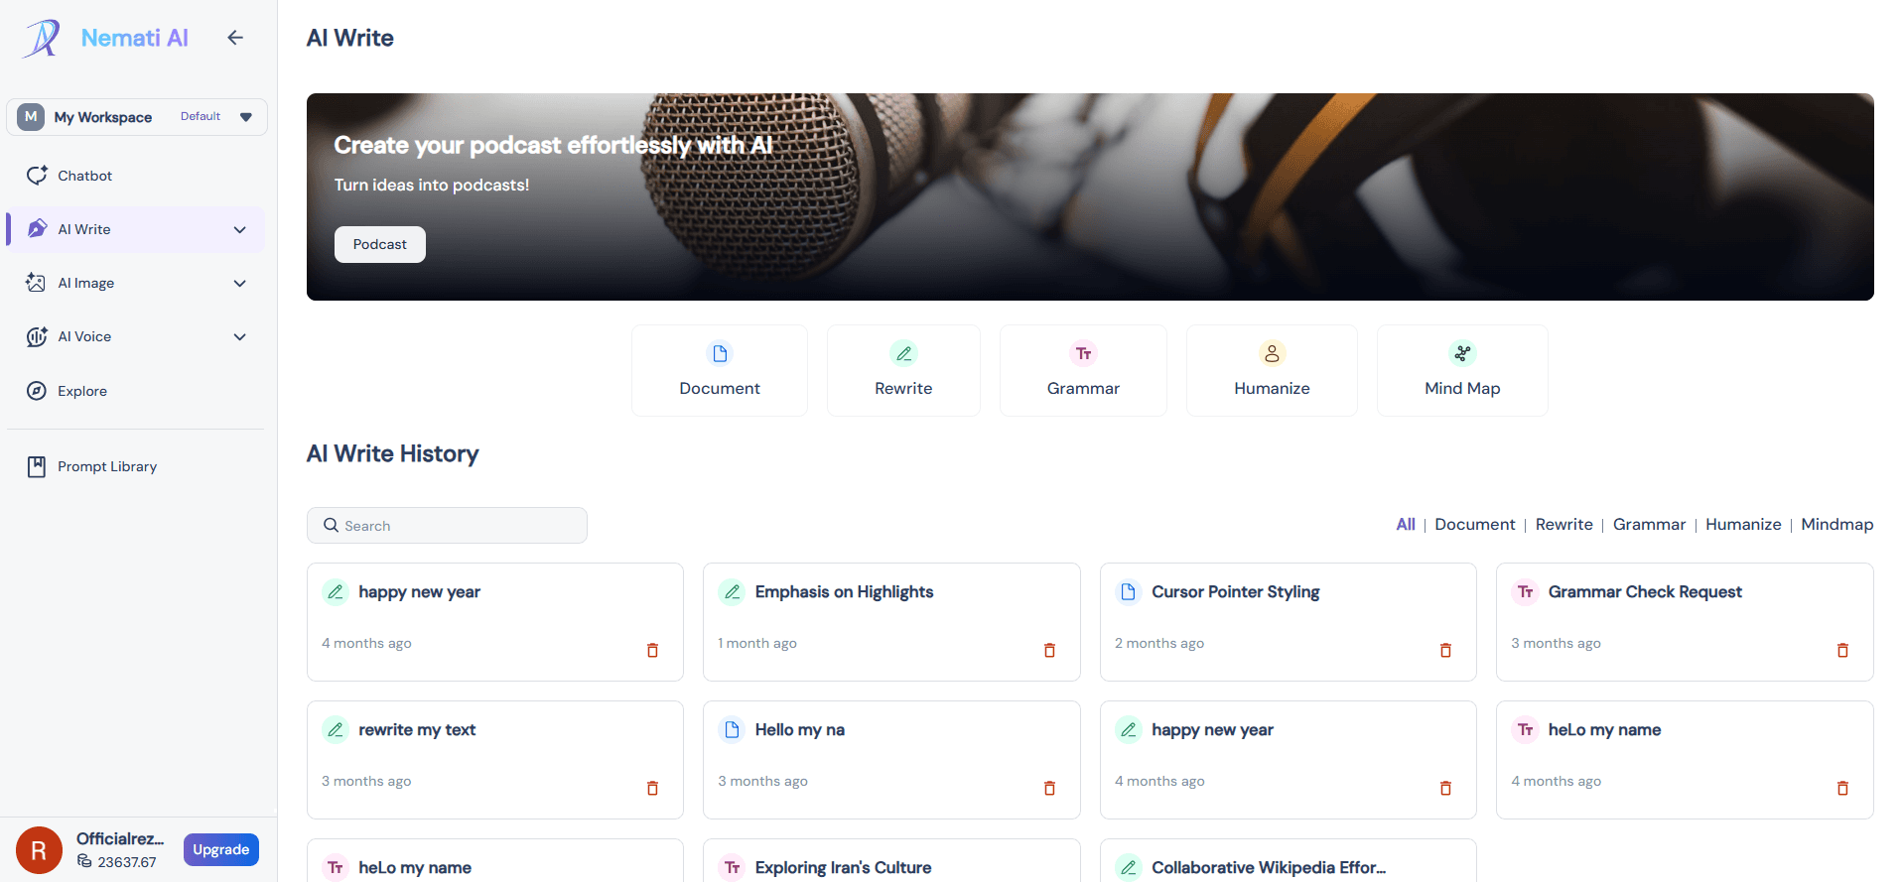Image resolution: width=1902 pixels, height=882 pixels.
Task: Delete the 'Grammar Check Request' entry
Action: 1842,651
